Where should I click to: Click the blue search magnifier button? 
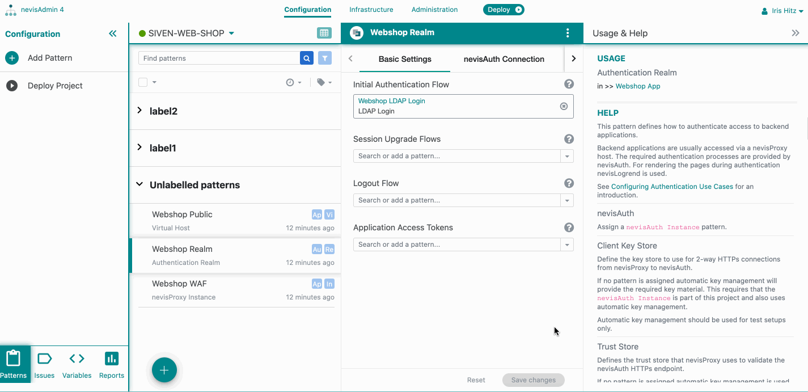click(307, 58)
